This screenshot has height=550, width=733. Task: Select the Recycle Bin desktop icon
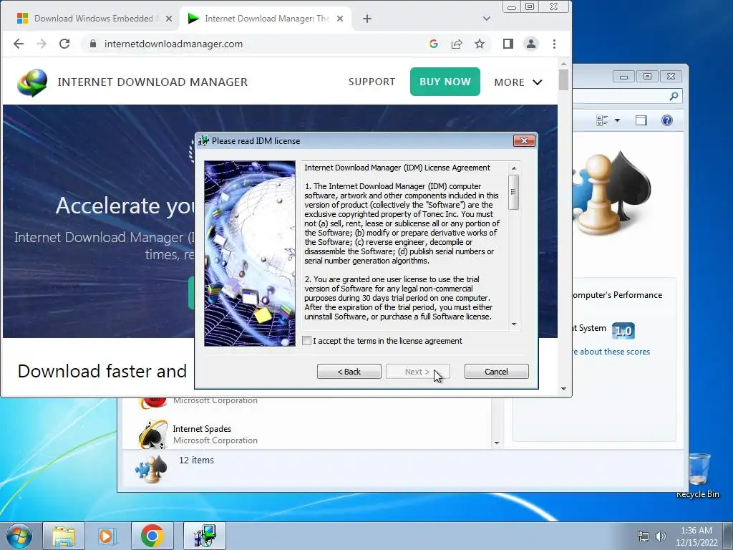pyautogui.click(x=699, y=476)
